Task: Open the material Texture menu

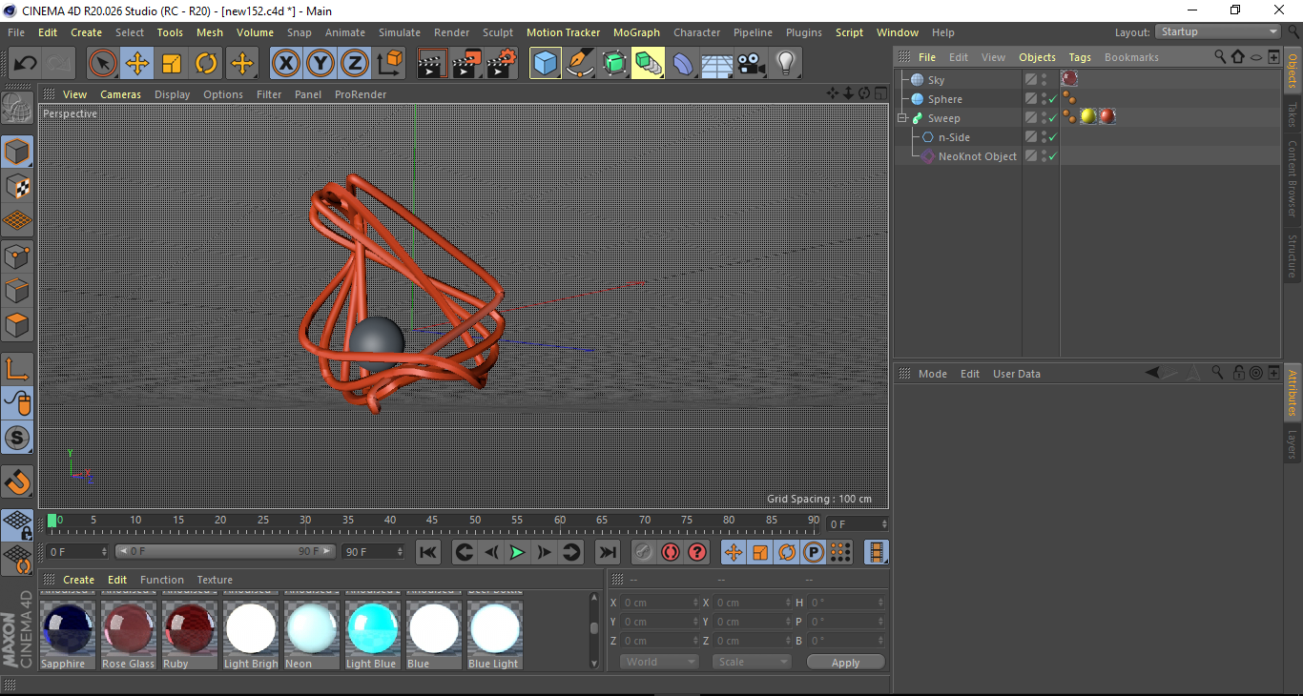Action: [215, 580]
